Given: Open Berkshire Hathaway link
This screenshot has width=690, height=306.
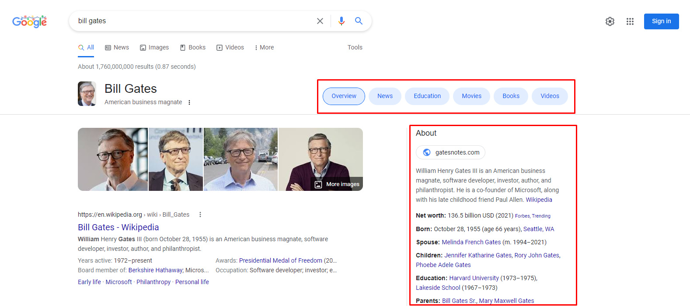Looking at the screenshot, I should click(x=156, y=270).
